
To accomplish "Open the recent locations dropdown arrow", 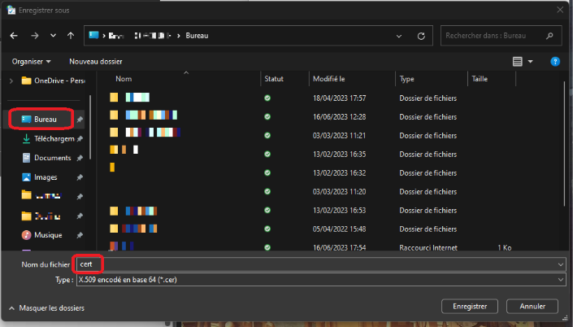I will click(x=53, y=36).
